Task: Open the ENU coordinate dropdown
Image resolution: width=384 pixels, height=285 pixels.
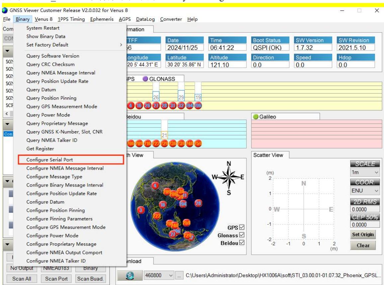Action: pyautogui.click(x=365, y=191)
